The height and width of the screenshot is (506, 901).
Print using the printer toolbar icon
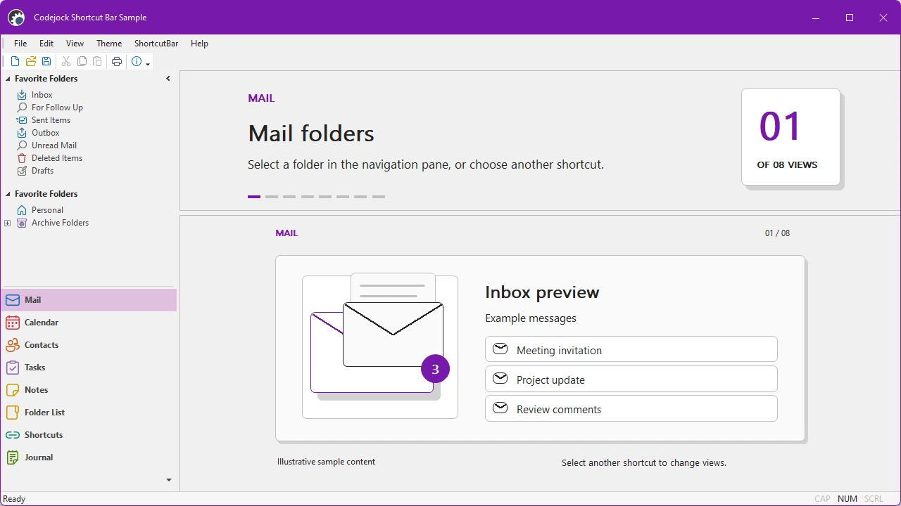click(x=117, y=62)
